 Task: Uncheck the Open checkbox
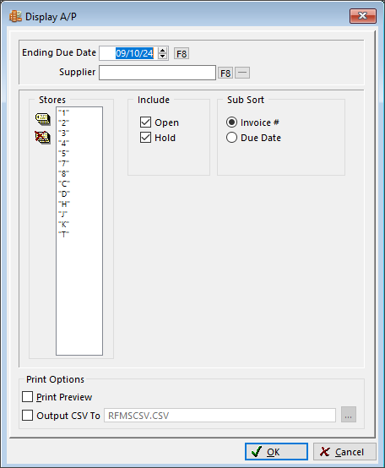click(145, 122)
